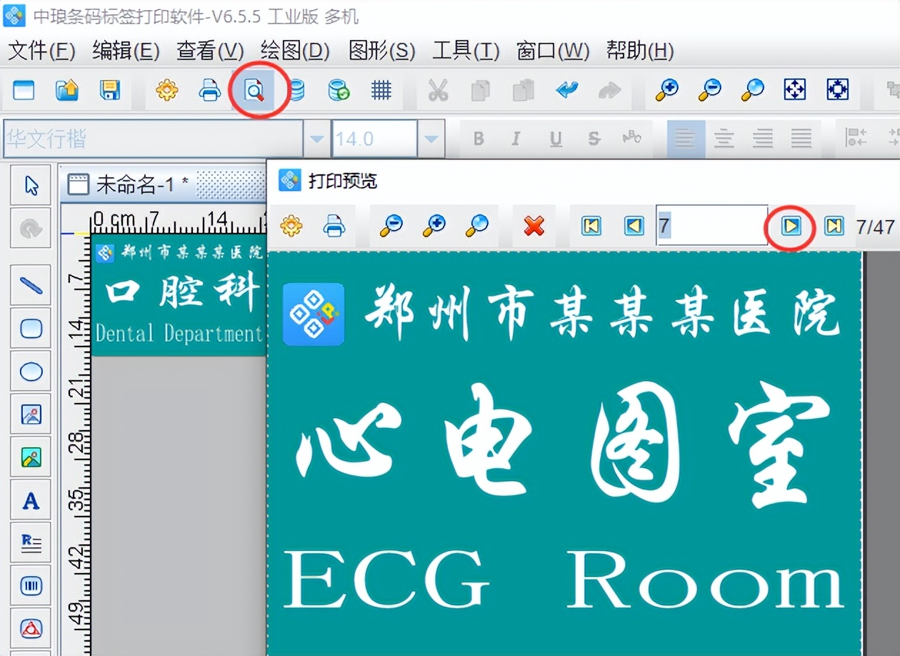The image size is (900, 656).
Task: Click the scissors cut icon
Action: click(438, 90)
